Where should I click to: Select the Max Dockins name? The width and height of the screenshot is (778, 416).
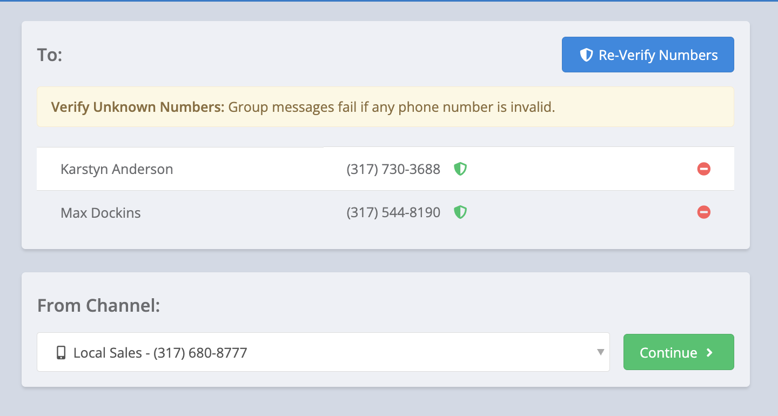click(x=100, y=213)
